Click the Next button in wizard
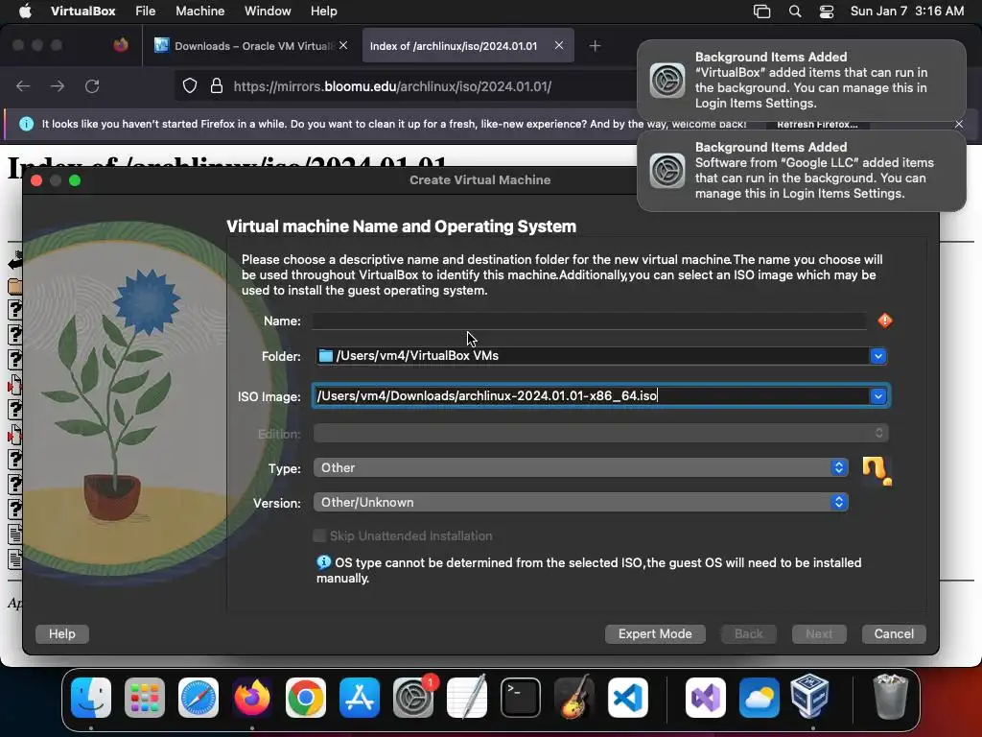The height and width of the screenshot is (737, 982). pos(819,633)
